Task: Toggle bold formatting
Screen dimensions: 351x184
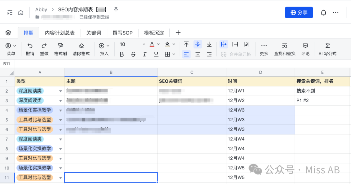Action: (122, 54)
